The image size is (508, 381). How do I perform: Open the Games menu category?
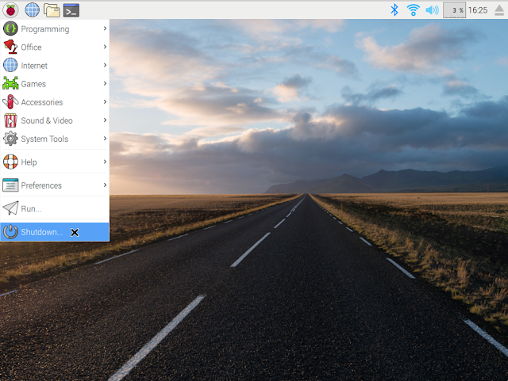(55, 84)
